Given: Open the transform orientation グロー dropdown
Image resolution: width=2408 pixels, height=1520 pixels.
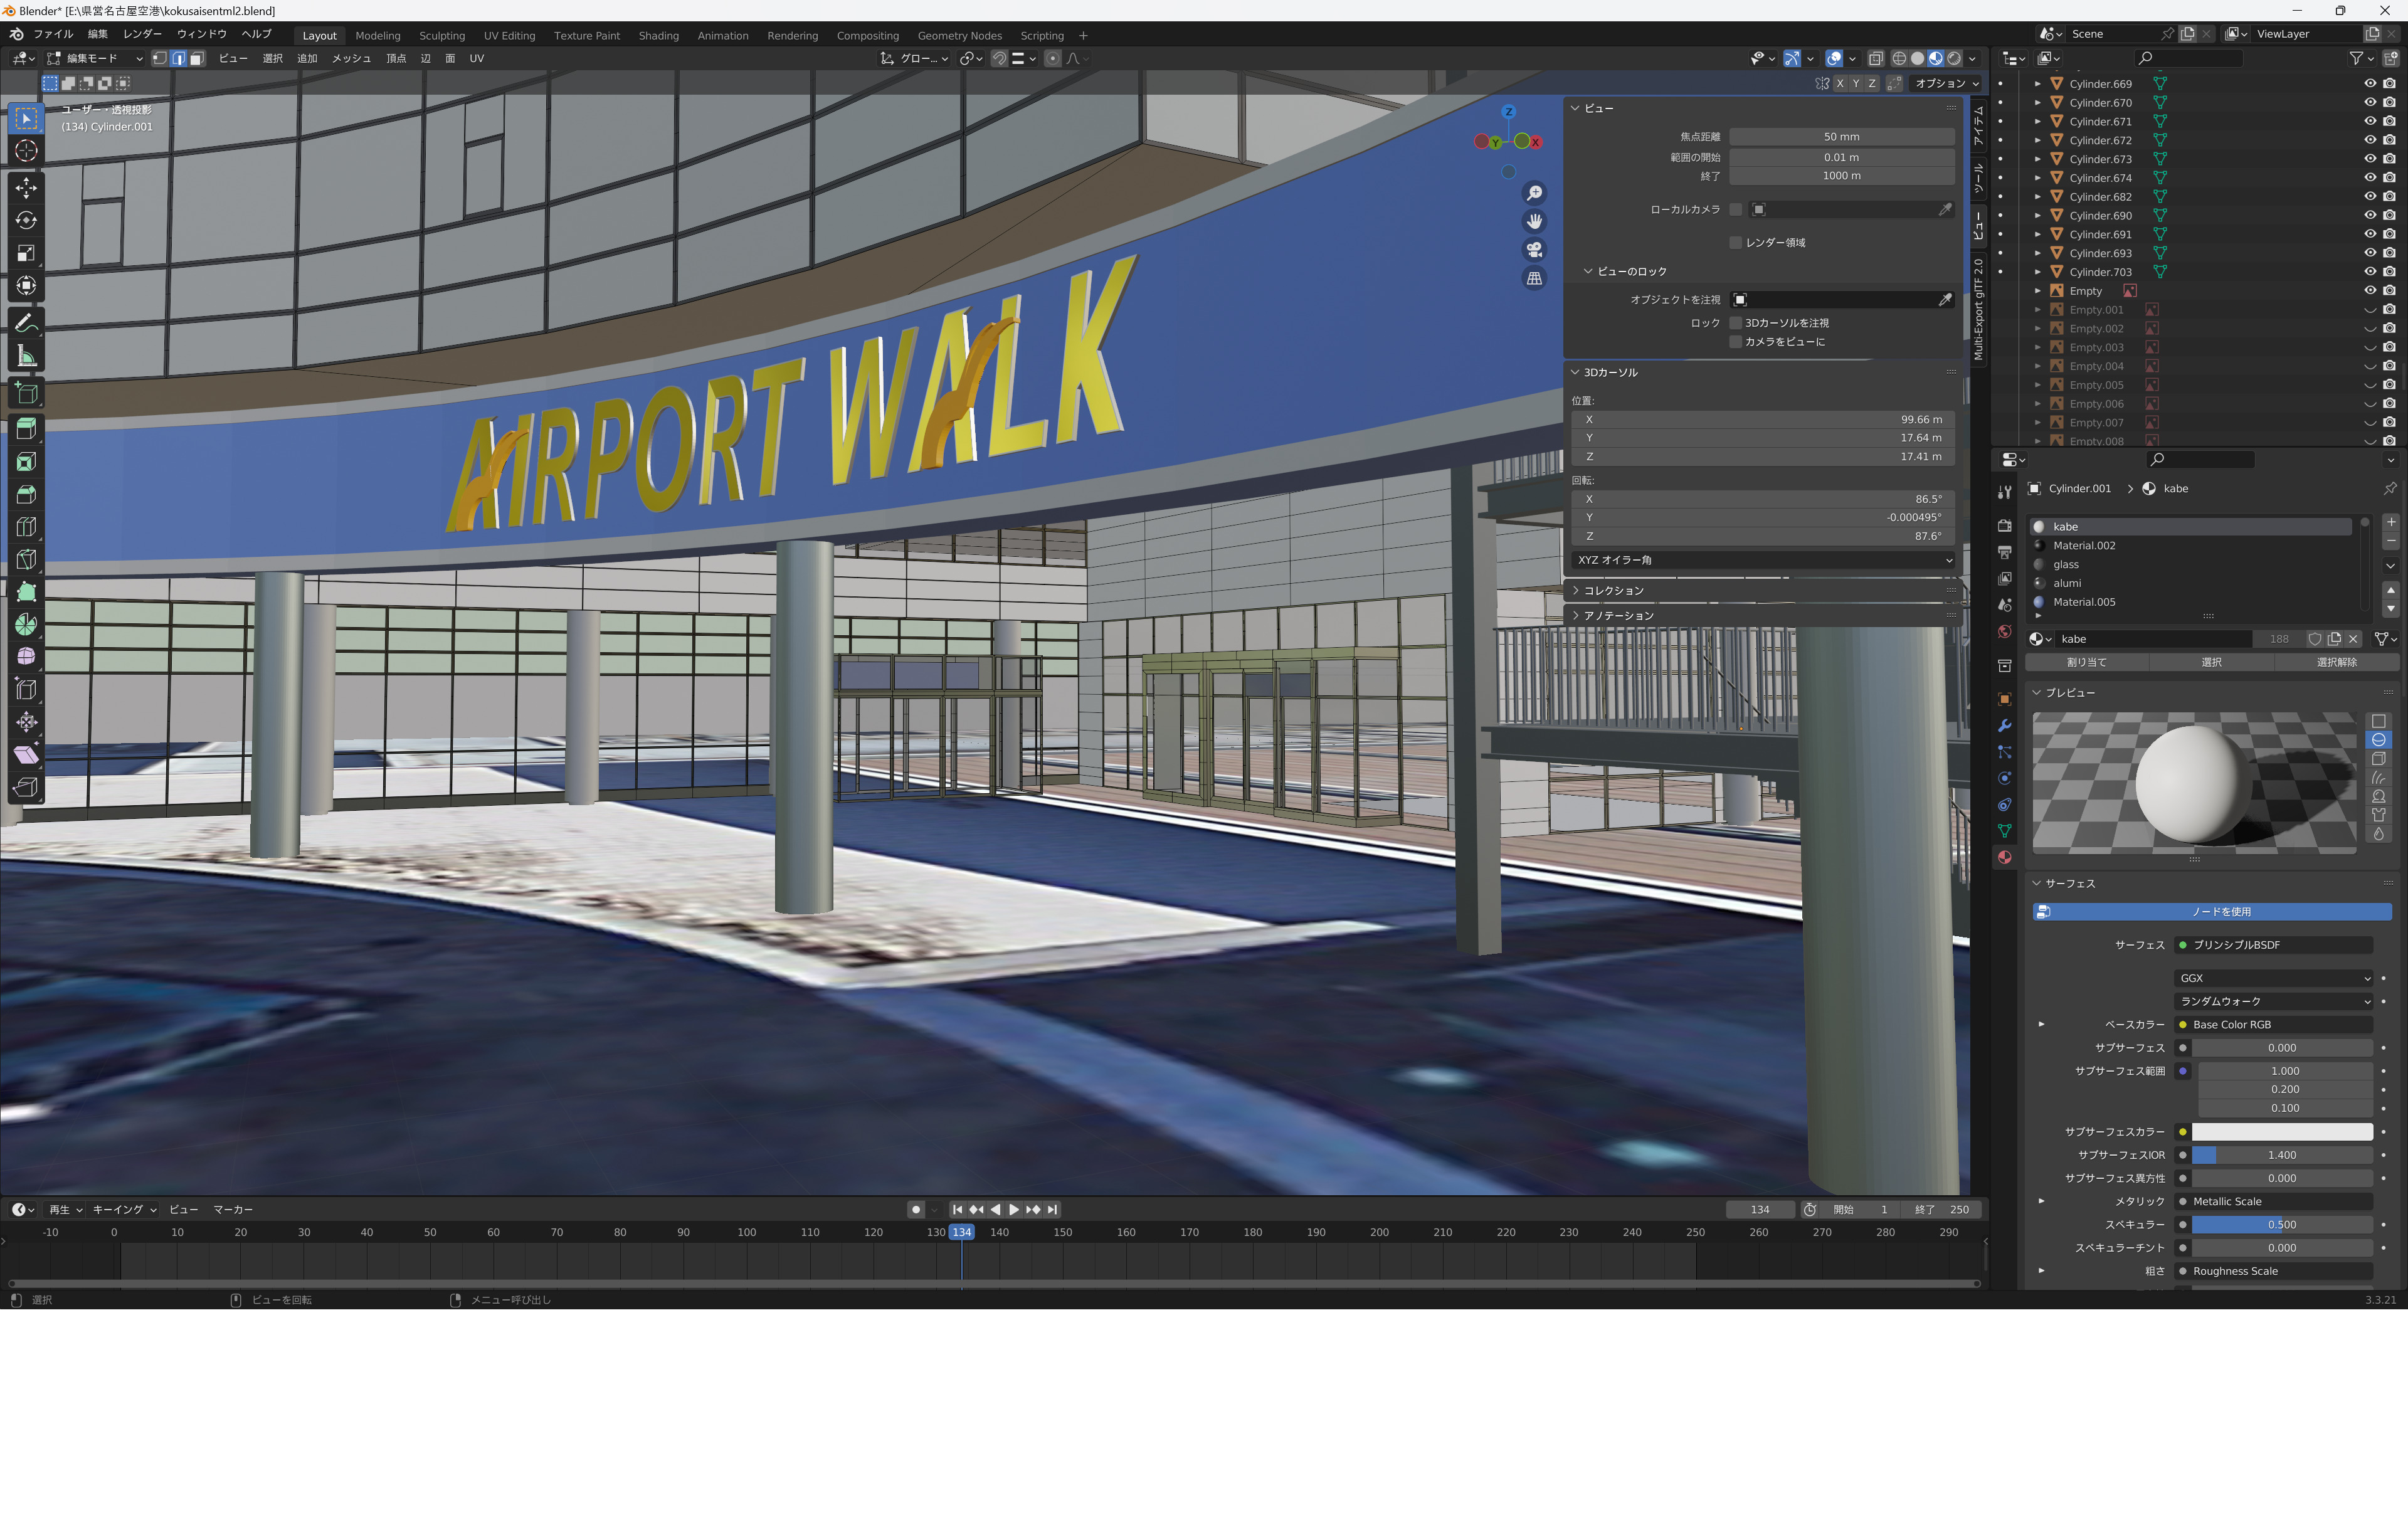Looking at the screenshot, I should [915, 59].
